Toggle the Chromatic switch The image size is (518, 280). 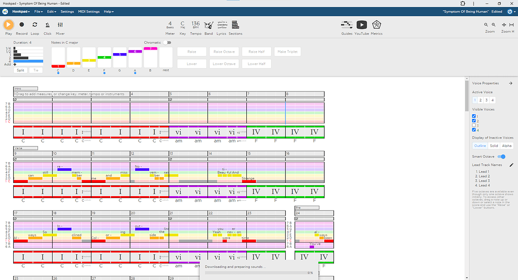167,43
